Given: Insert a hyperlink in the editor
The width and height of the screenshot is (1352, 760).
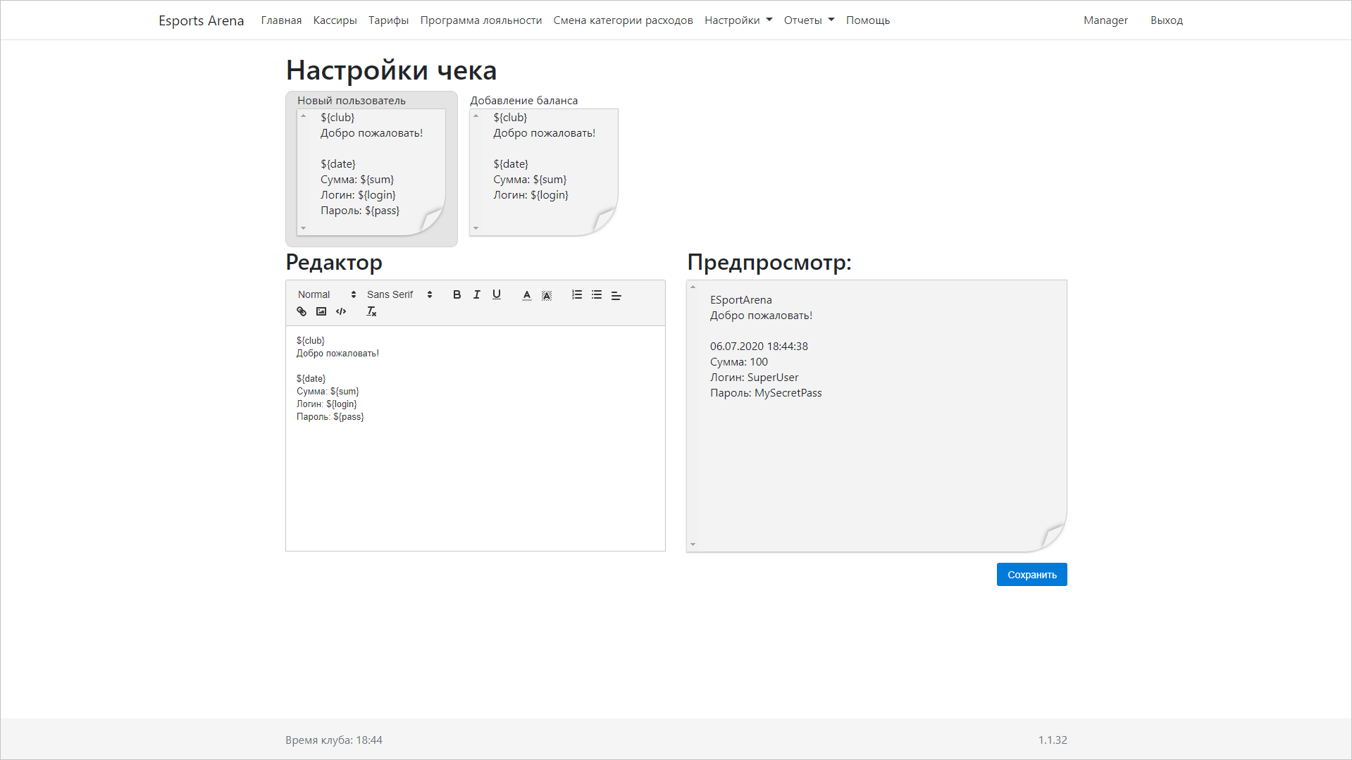Looking at the screenshot, I should (302, 311).
